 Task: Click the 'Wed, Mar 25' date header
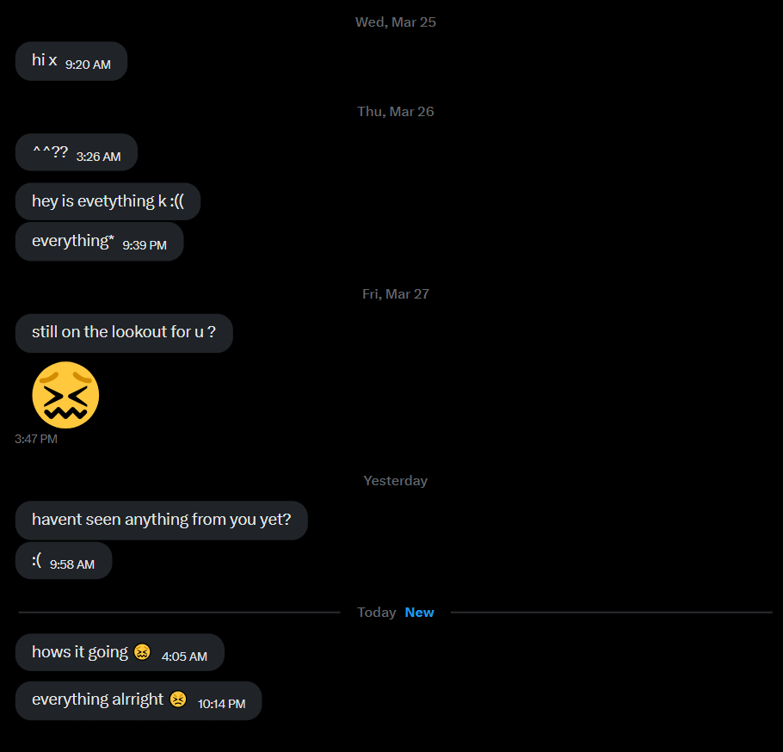point(396,22)
